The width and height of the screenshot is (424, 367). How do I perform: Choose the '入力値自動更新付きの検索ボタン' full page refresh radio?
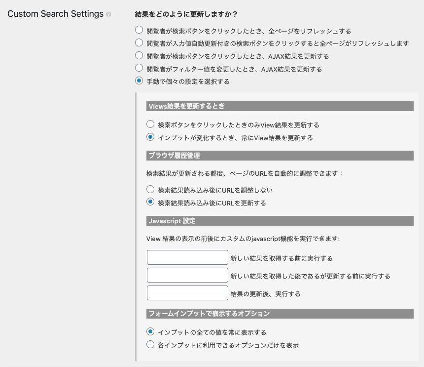pos(139,42)
